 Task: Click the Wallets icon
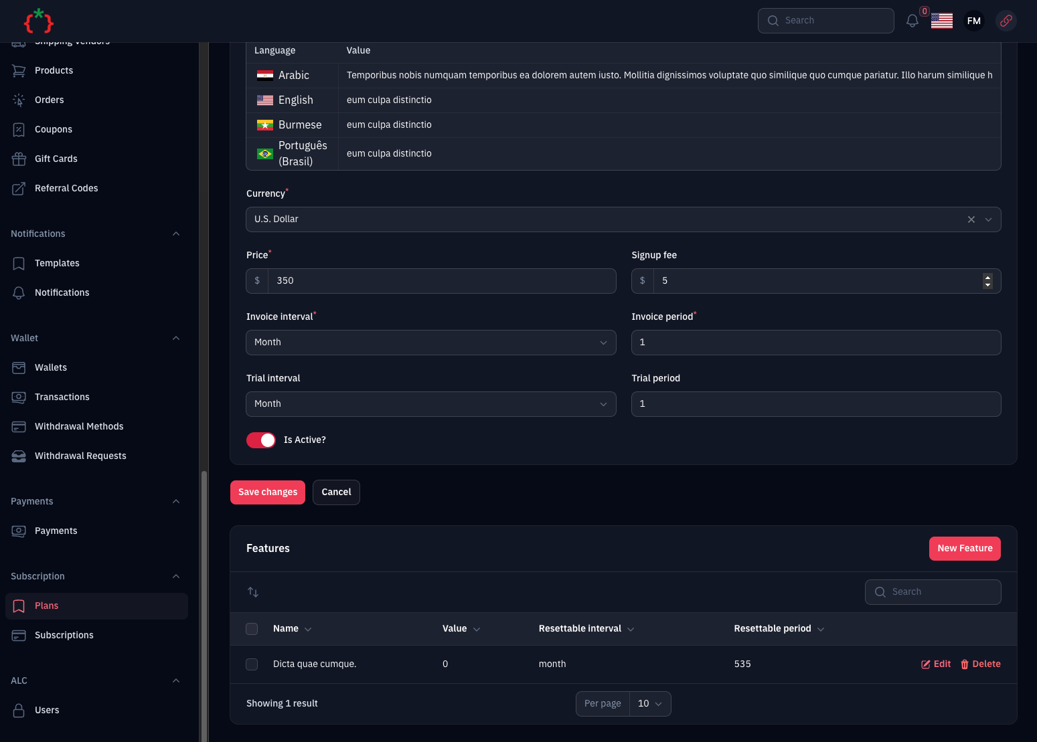pos(19,368)
